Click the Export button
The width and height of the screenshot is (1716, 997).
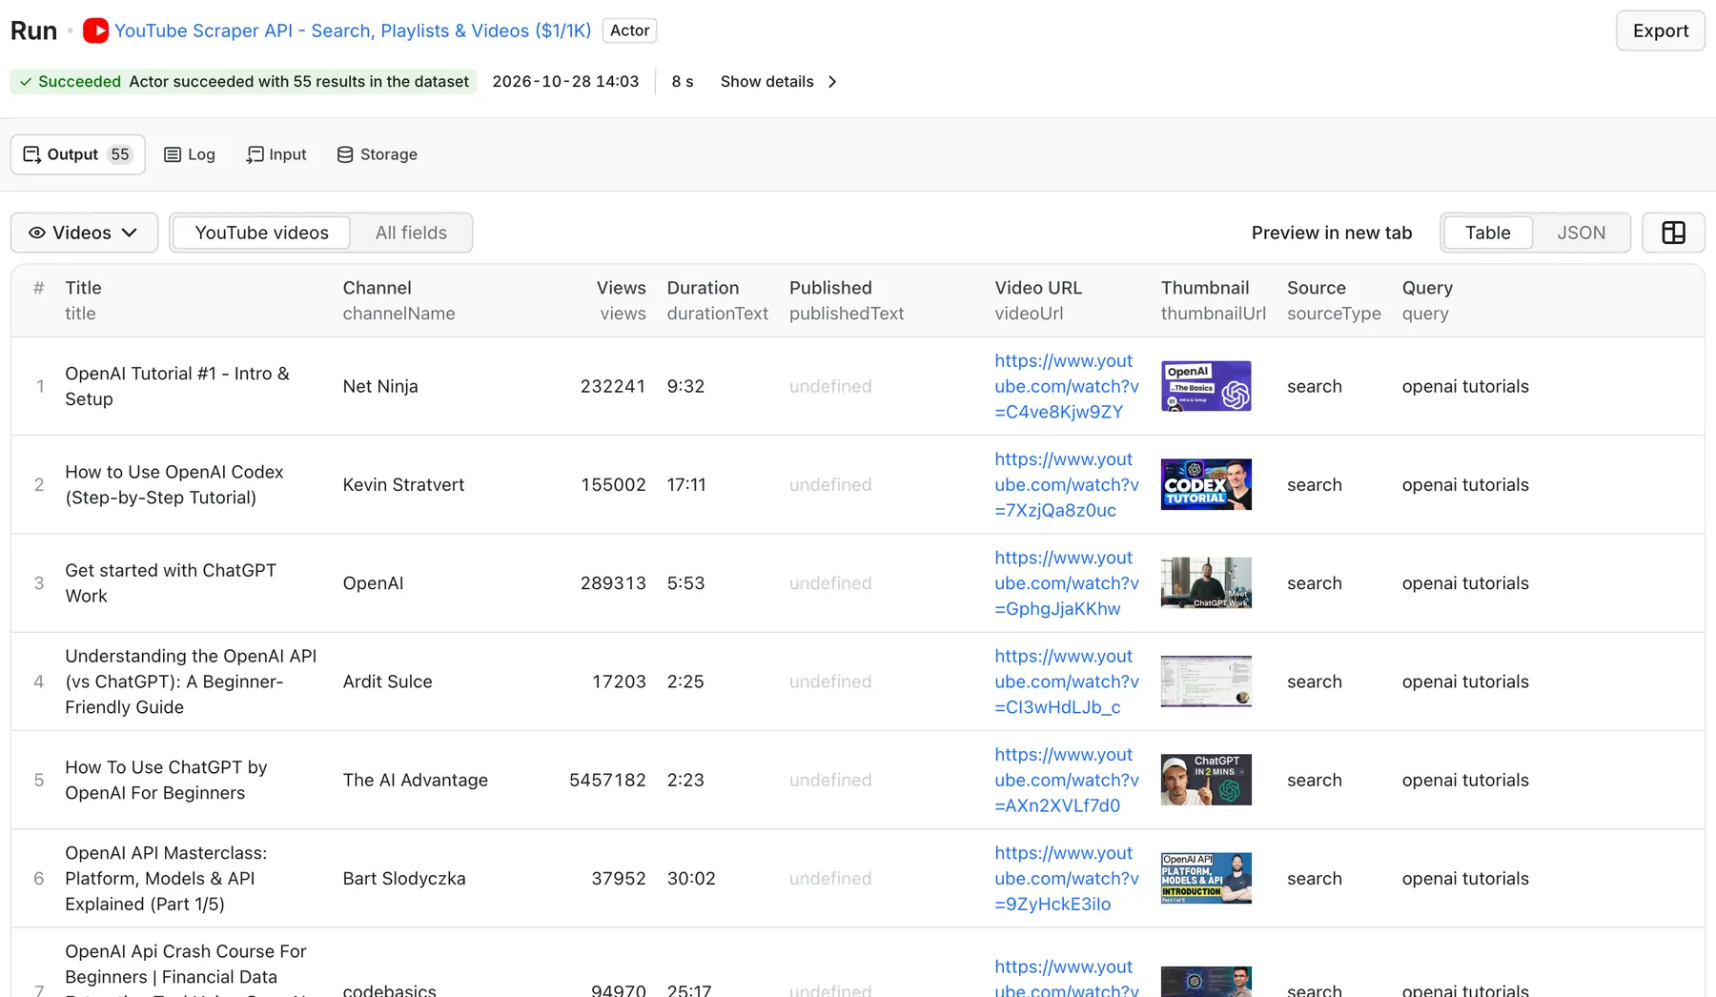tap(1661, 31)
